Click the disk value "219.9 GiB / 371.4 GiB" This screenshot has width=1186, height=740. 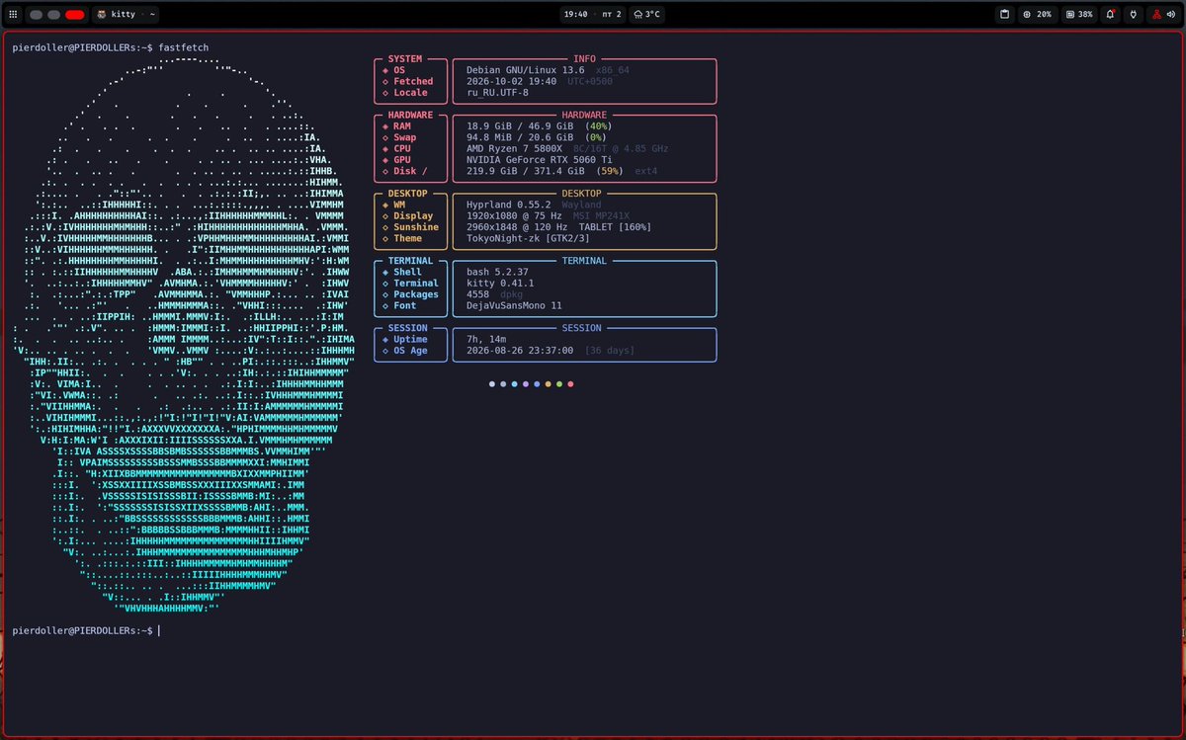(526, 171)
